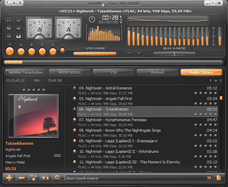228x187 pixels.
Task: Toggle the A-B repeat button
Action: click(9, 21)
